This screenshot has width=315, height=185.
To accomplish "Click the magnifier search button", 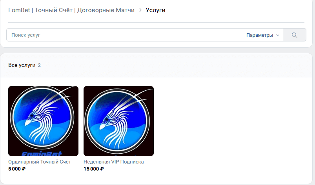I will 295,35.
